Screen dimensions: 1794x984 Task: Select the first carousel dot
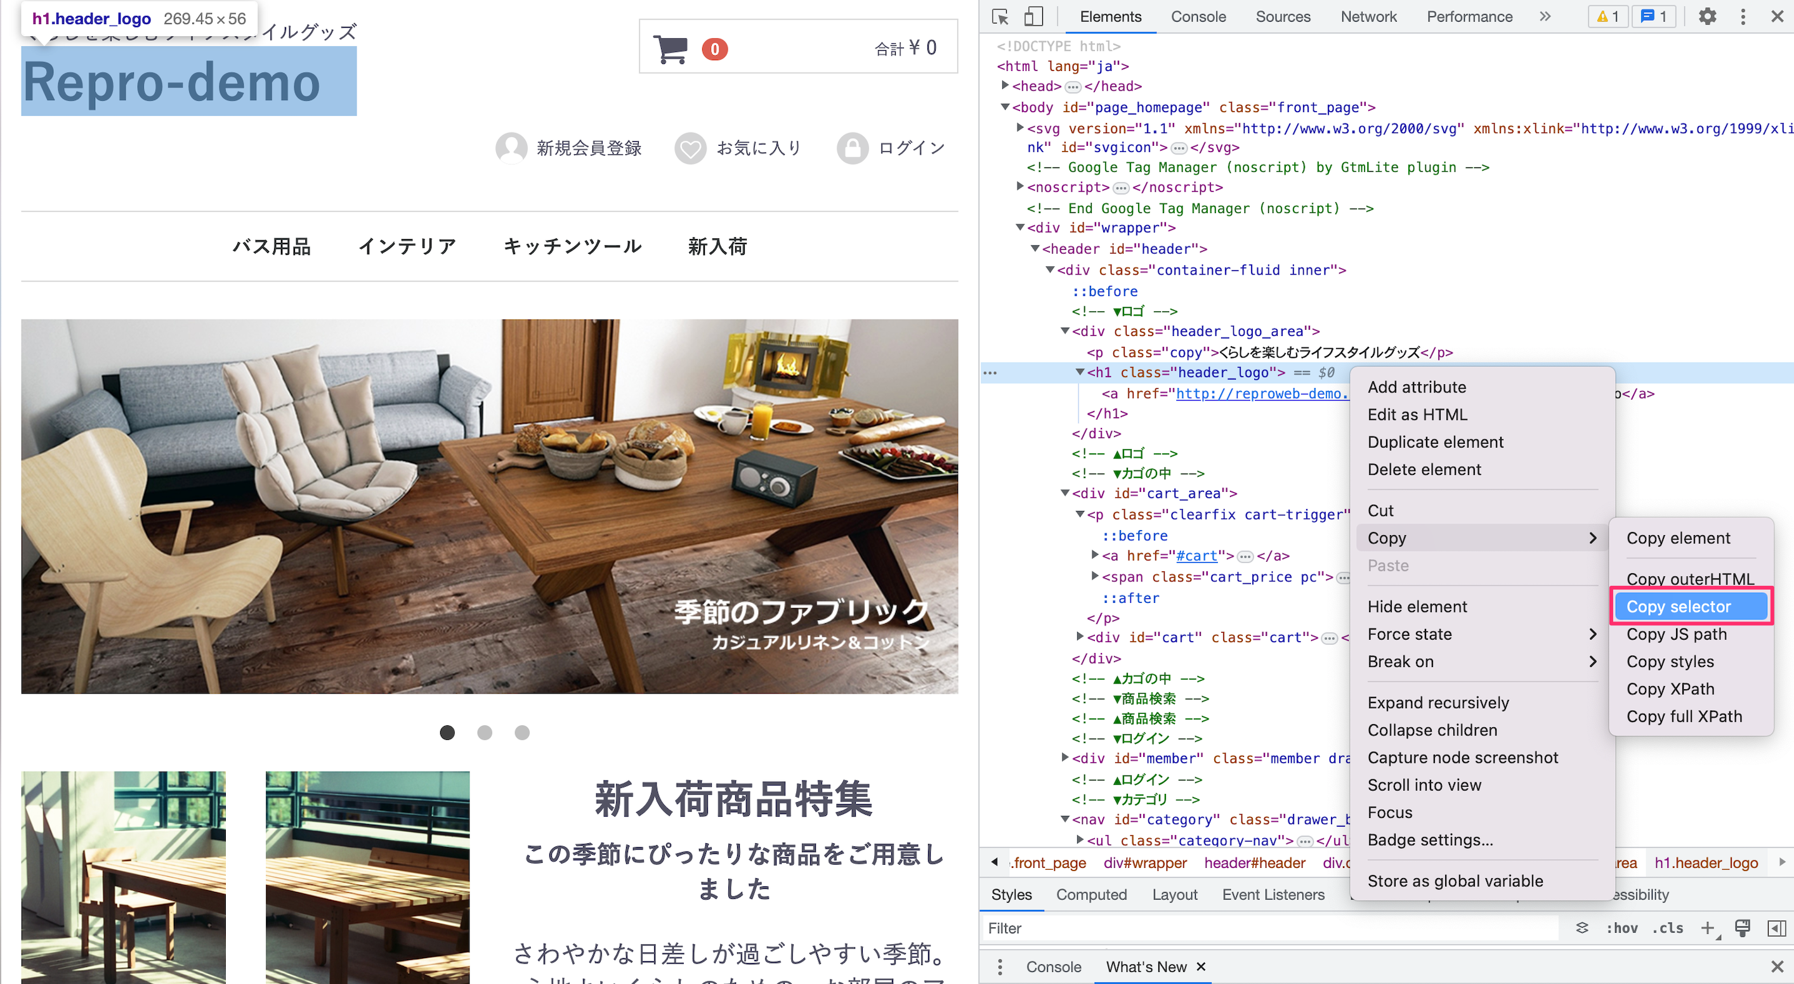(447, 732)
